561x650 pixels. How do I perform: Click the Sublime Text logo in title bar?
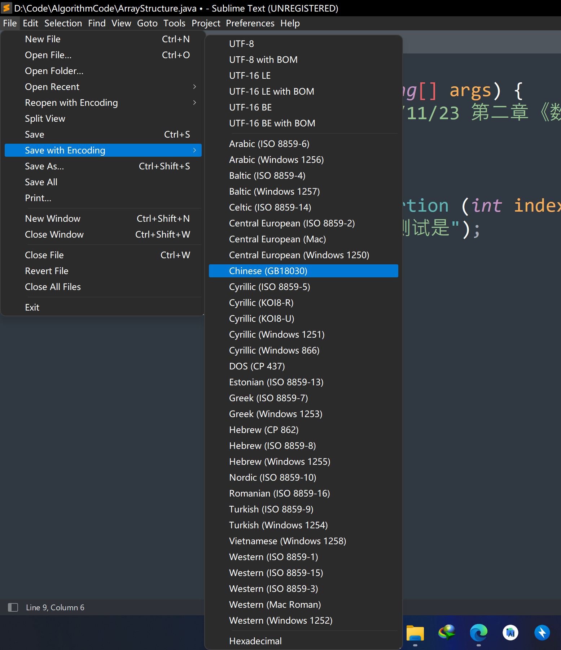[6, 8]
